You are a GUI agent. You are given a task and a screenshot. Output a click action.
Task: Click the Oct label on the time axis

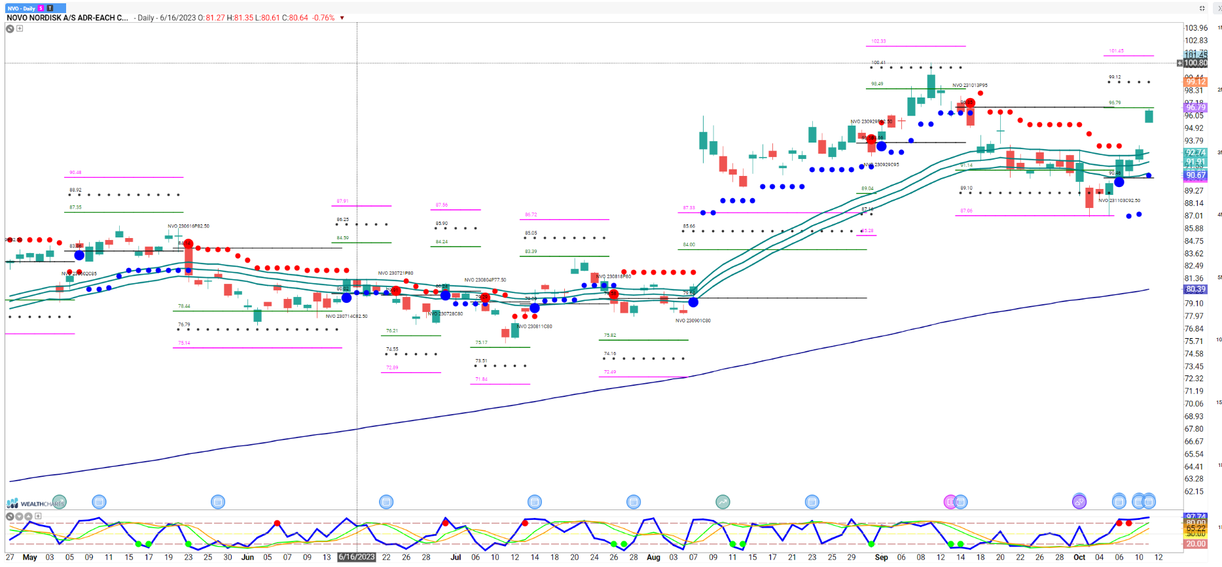1079,557
